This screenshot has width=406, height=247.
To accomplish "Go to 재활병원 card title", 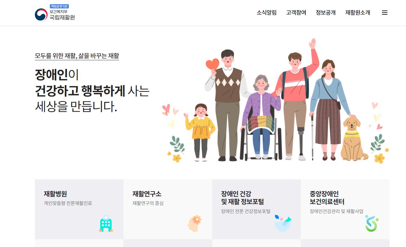I will [x=55, y=194].
